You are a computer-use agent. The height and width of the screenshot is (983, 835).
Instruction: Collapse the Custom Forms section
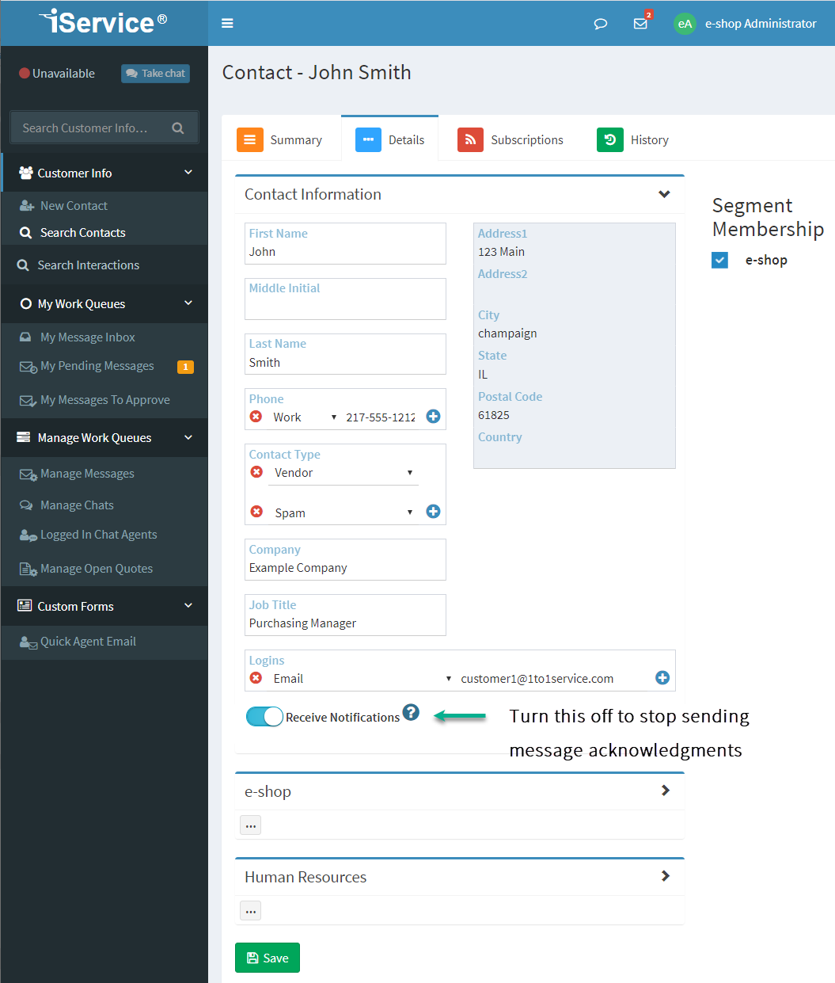click(x=188, y=605)
